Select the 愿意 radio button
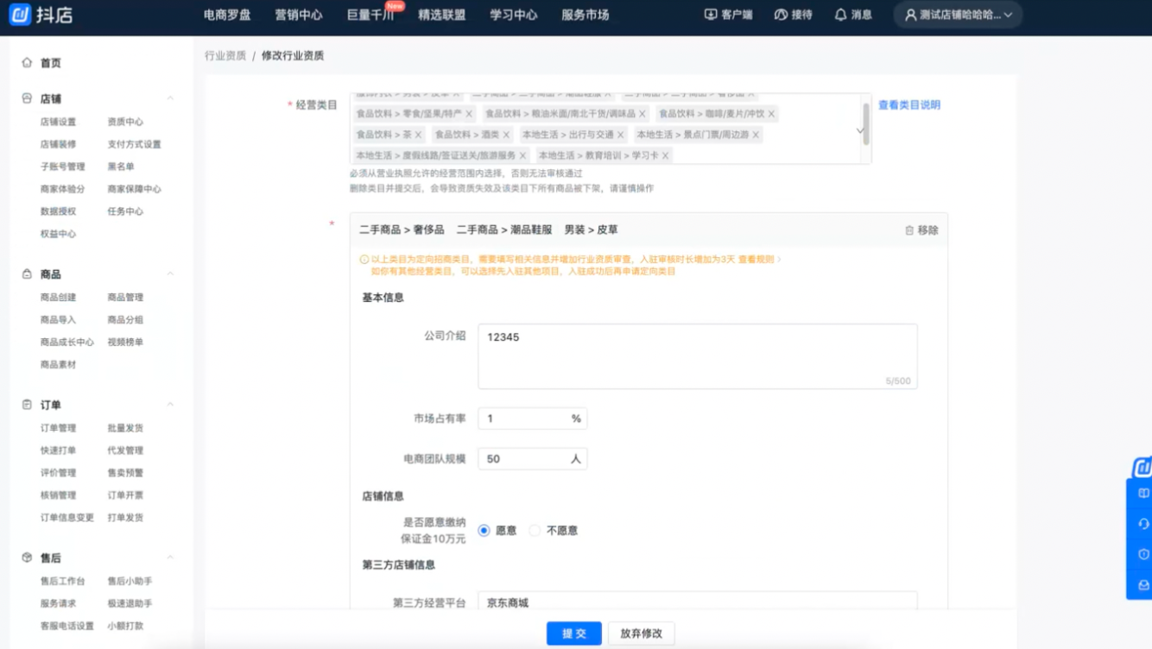The height and width of the screenshot is (649, 1152). [484, 531]
